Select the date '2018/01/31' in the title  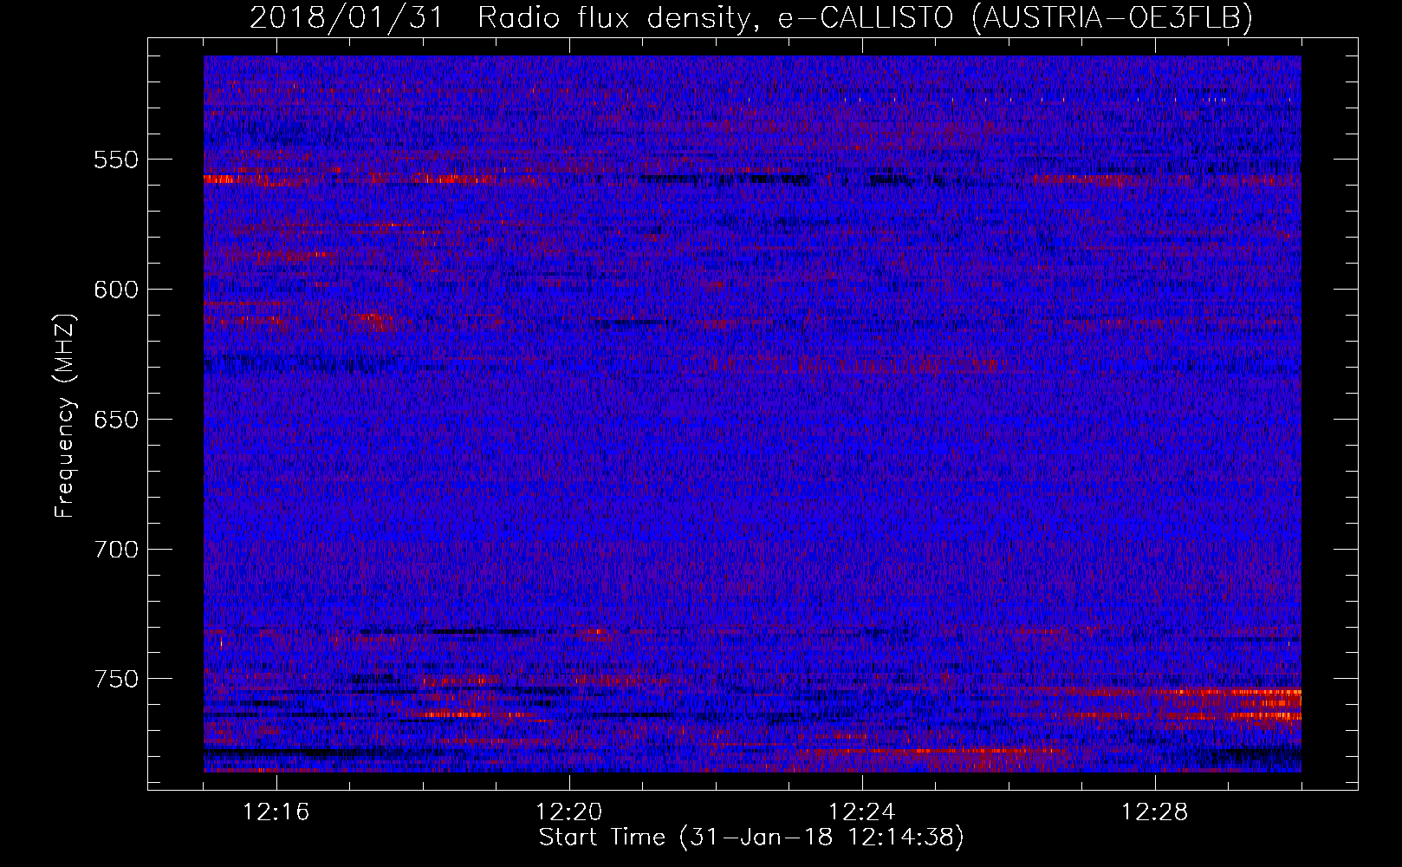[346, 17]
